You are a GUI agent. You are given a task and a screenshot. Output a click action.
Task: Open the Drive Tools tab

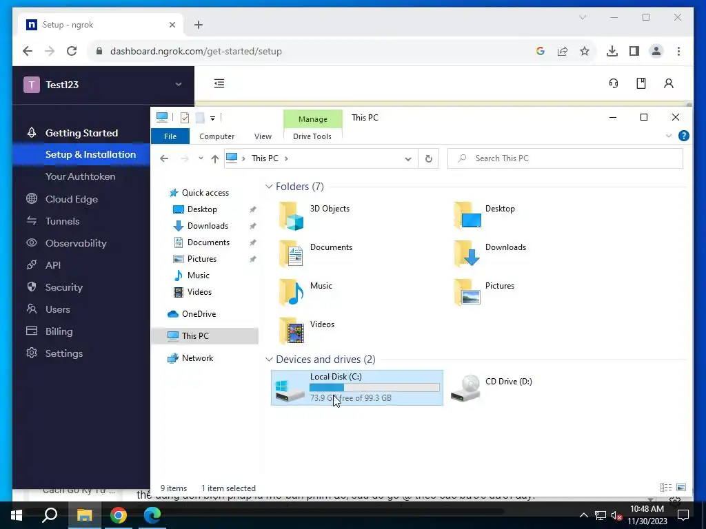click(x=312, y=136)
